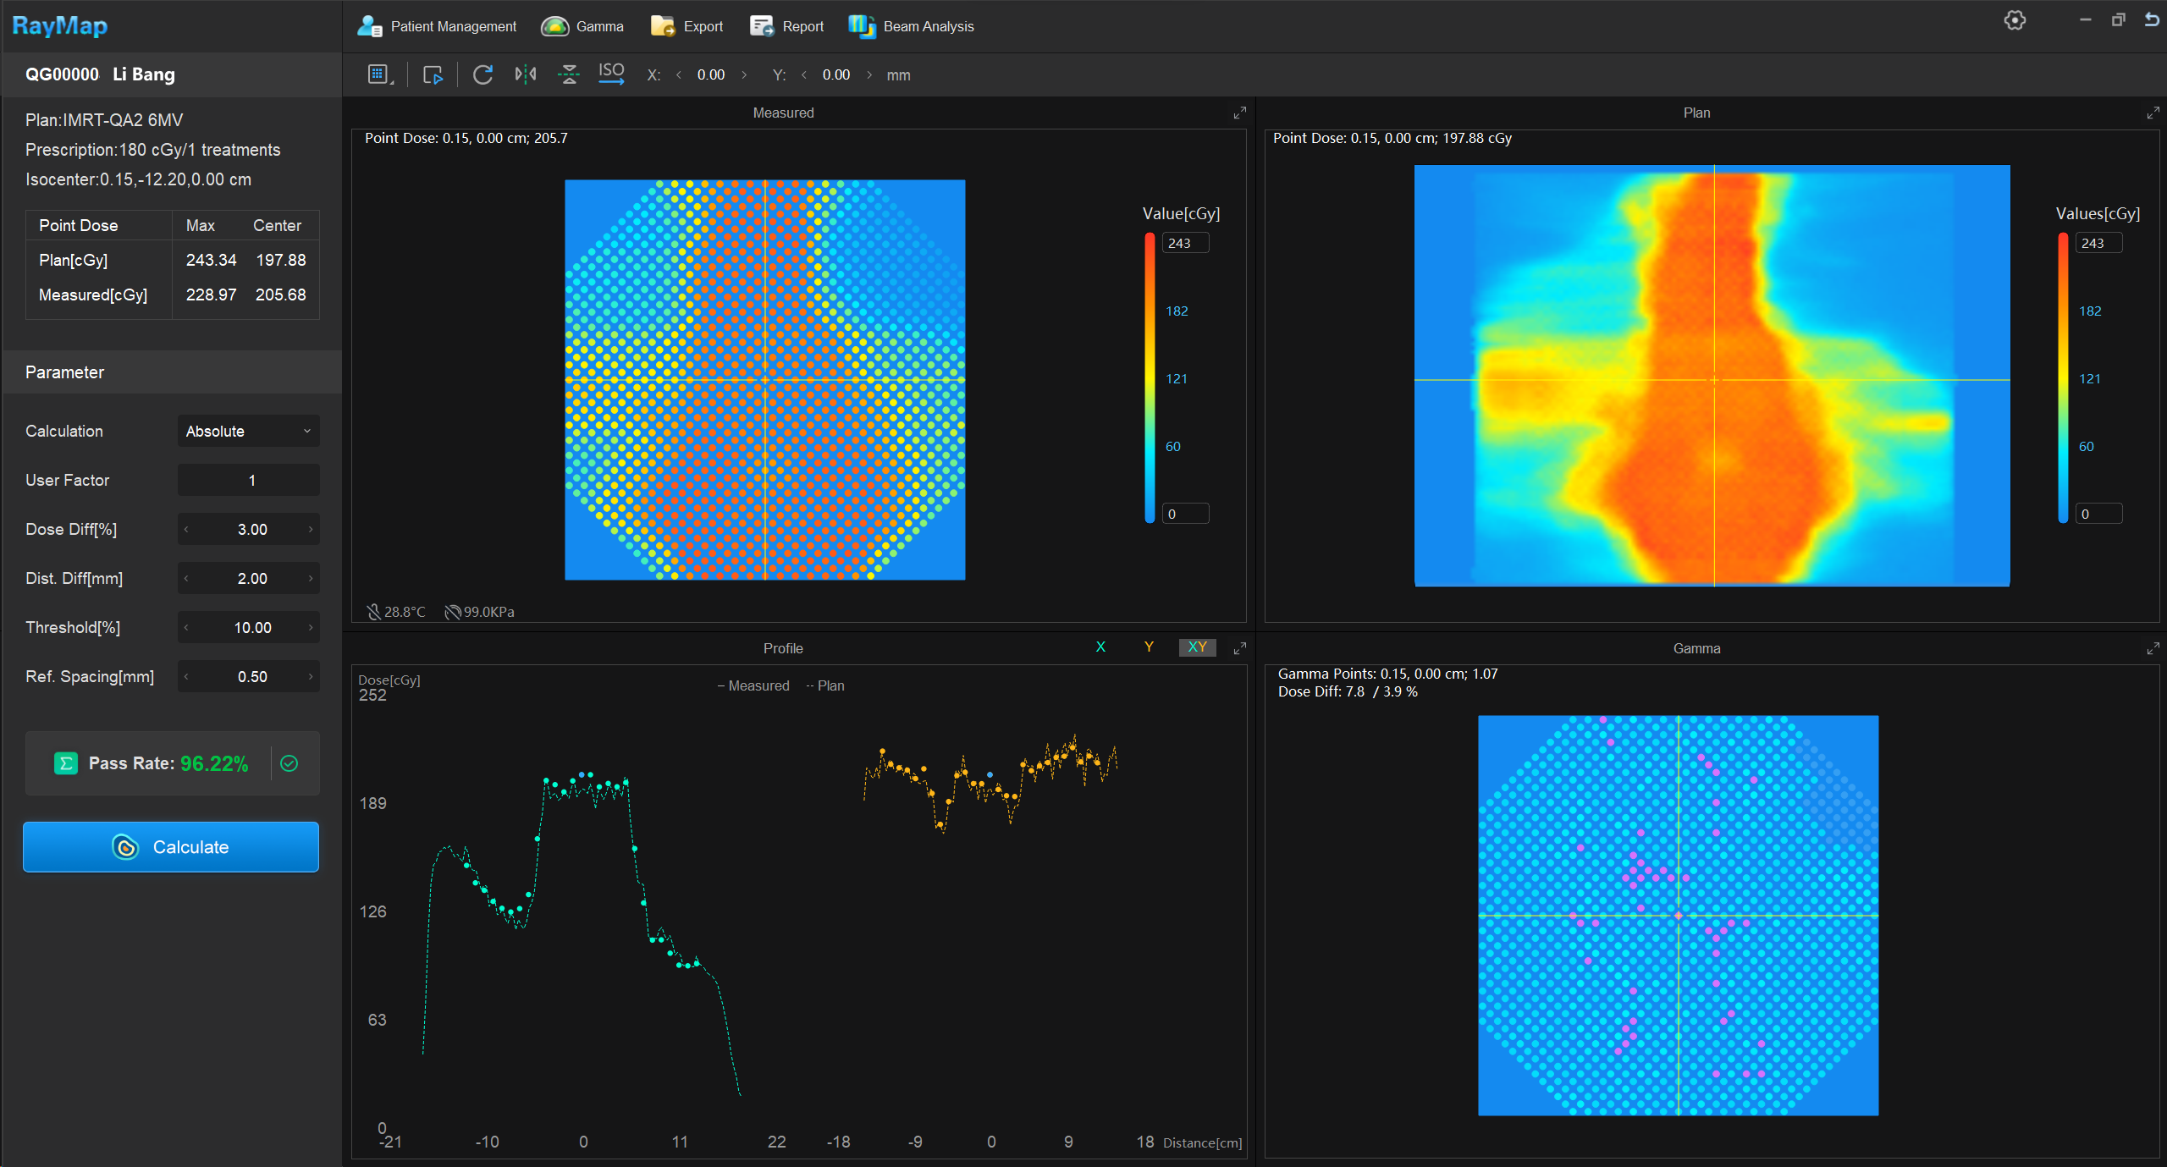Click the X coordinate input field
Screen dimensions: 2167x1167
click(x=711, y=74)
